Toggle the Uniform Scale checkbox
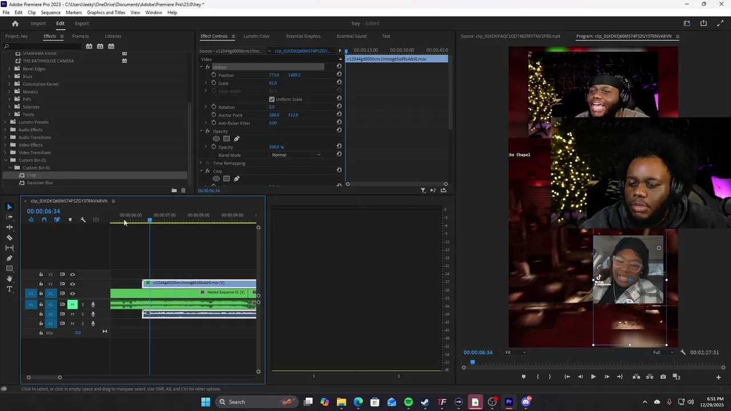This screenshot has width=731, height=411. pos(272,99)
